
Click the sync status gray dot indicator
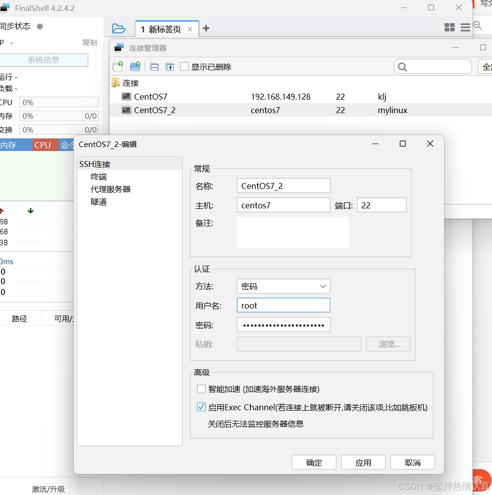point(40,26)
